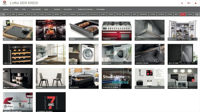Open the Fours category thumbnail
The image size is (200, 112).
click(x=51, y=30)
